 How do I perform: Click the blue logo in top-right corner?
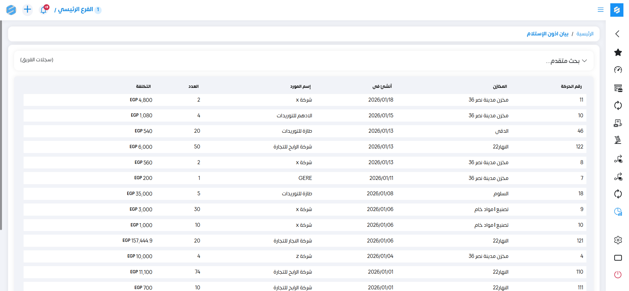[x=617, y=10]
